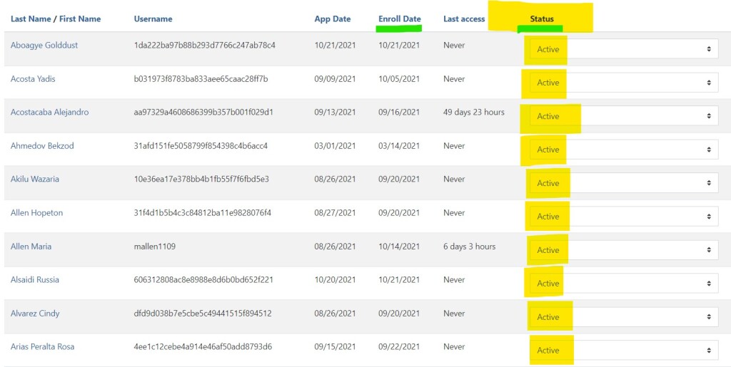Sort the table by Last Name header
The width and height of the screenshot is (731, 367).
(30, 19)
